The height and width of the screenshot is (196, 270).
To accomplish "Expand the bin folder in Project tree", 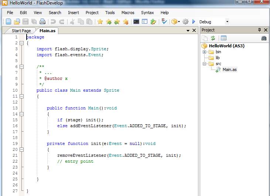I will pos(204,52).
